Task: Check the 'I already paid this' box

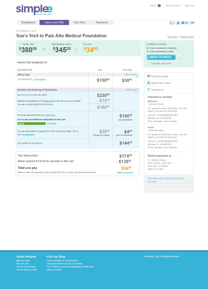Action: tap(149, 63)
